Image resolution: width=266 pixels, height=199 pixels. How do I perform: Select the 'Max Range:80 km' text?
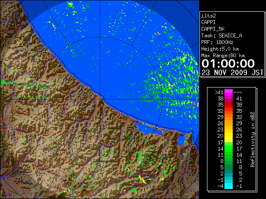(223, 56)
